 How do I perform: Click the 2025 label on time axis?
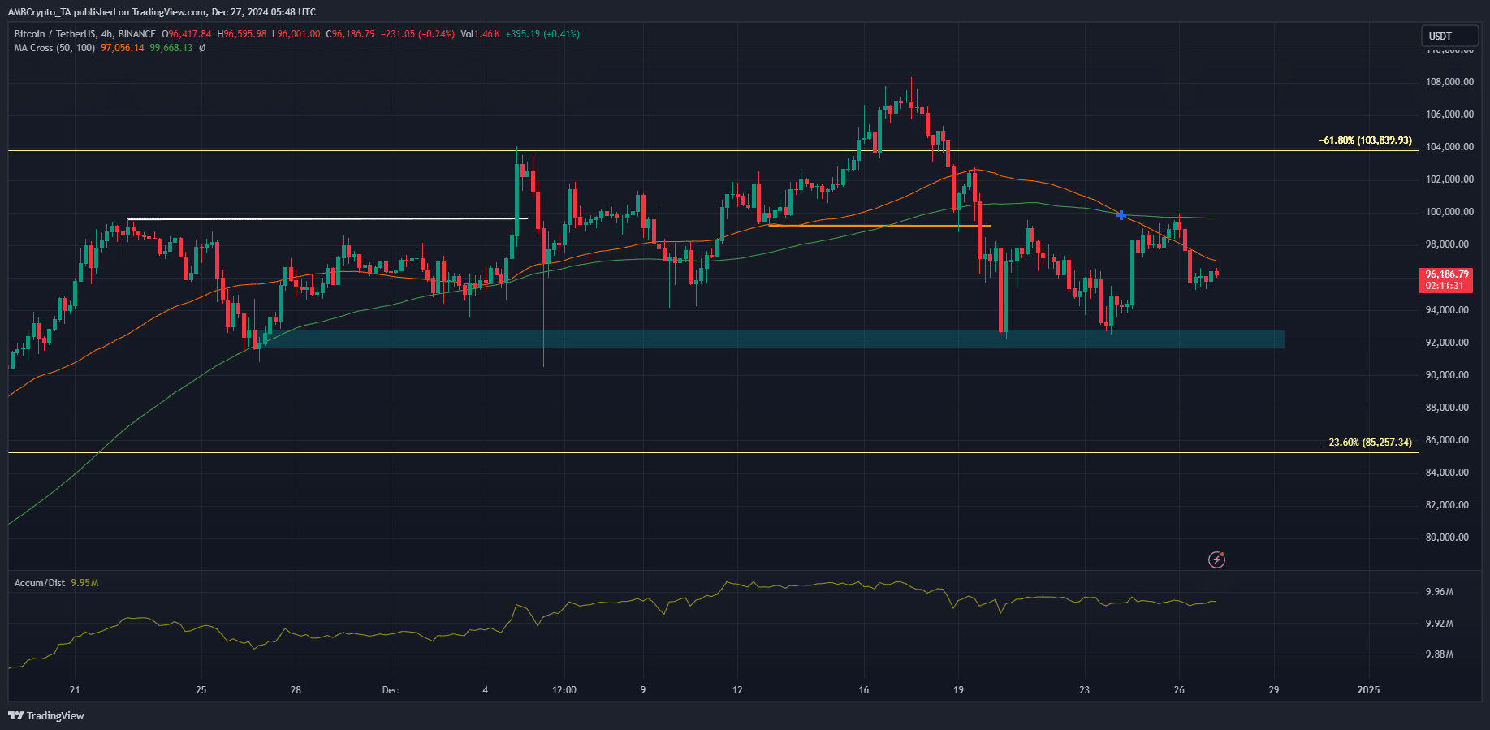(1369, 690)
